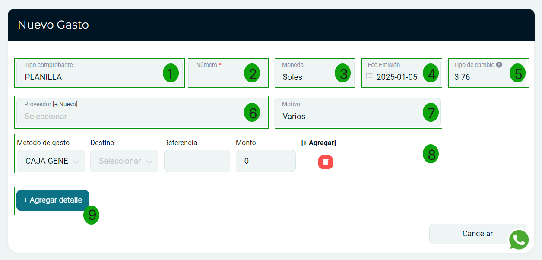The width and height of the screenshot is (542, 260).
Task: Select the Fec Emisión date 2025-01-05
Action: [397, 77]
